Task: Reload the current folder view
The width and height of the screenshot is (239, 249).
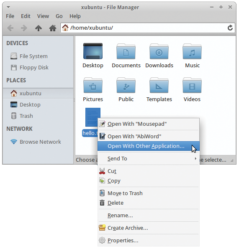Action: [230, 28]
